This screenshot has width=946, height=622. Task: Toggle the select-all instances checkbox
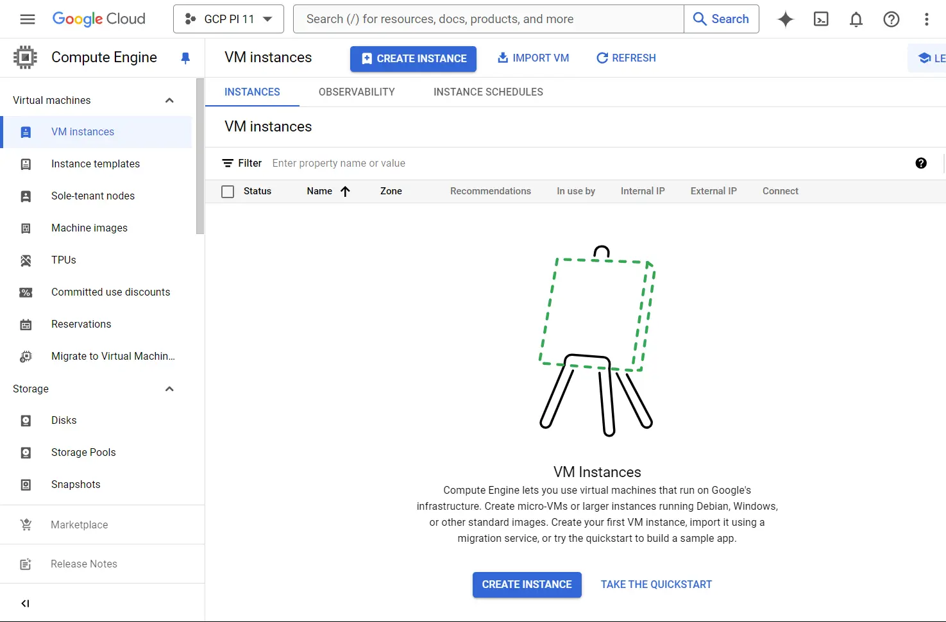click(228, 192)
